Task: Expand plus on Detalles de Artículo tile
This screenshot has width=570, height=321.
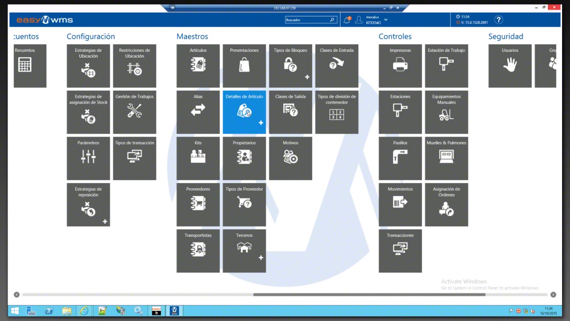Action: point(261,123)
